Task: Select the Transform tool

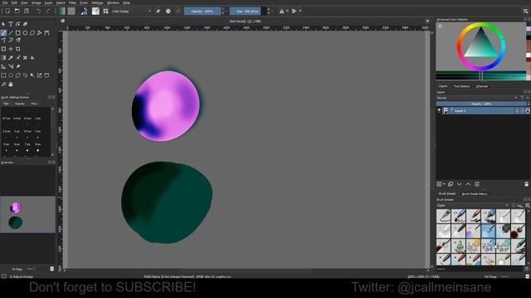Action: [3, 49]
